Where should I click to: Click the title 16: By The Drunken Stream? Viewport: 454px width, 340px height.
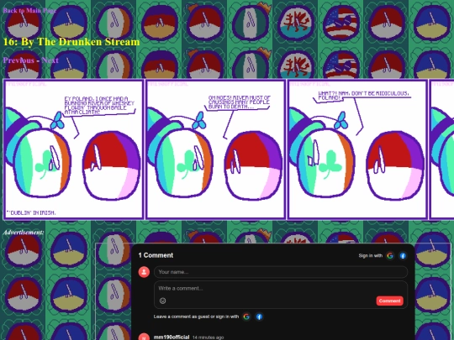coord(71,42)
